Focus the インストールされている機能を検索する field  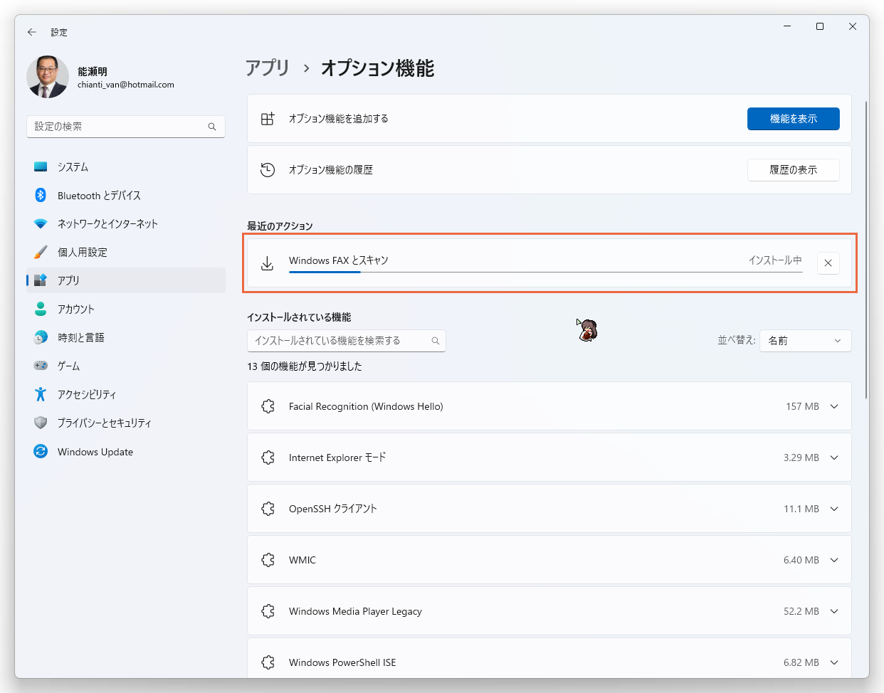tap(347, 341)
